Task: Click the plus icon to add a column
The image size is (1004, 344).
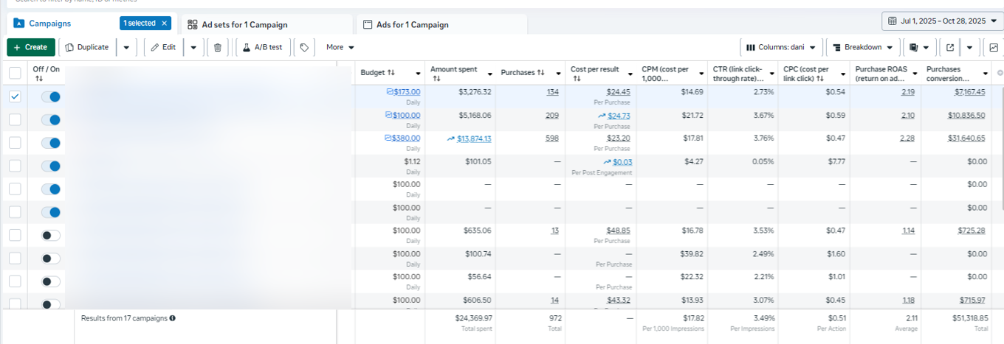Action: (1000, 73)
